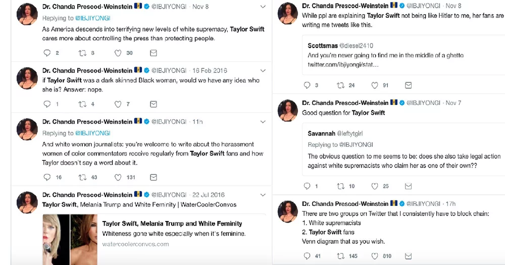
Task: Like the tweet showing 131 likes
Action: 118,177
